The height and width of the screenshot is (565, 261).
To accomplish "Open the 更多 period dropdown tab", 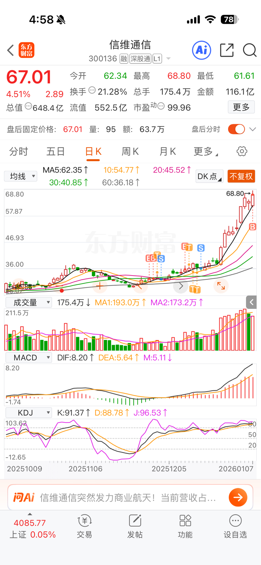I will pos(206,152).
